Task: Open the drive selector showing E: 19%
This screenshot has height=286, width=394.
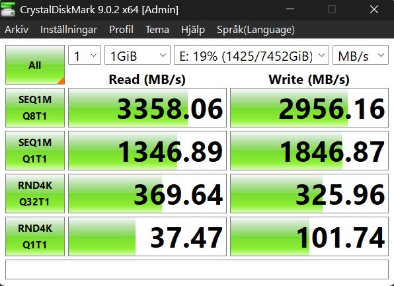Action: point(251,55)
